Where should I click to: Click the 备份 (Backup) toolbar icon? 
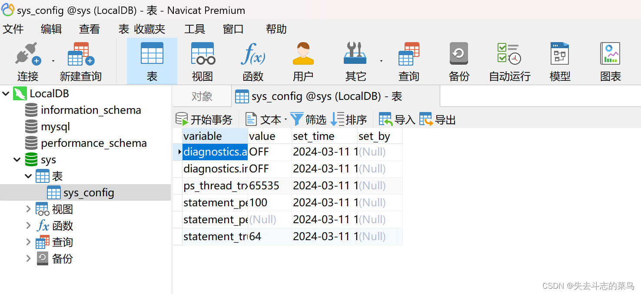coord(458,61)
